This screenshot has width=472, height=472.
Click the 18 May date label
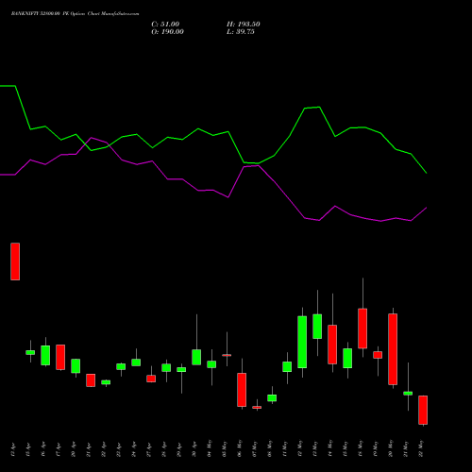tap(361, 448)
